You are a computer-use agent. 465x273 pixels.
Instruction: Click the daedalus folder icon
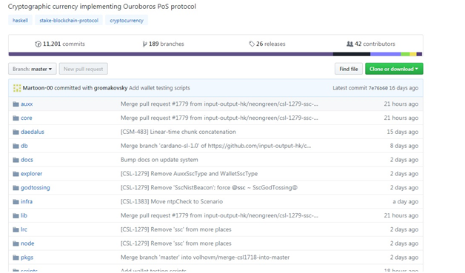click(x=16, y=132)
